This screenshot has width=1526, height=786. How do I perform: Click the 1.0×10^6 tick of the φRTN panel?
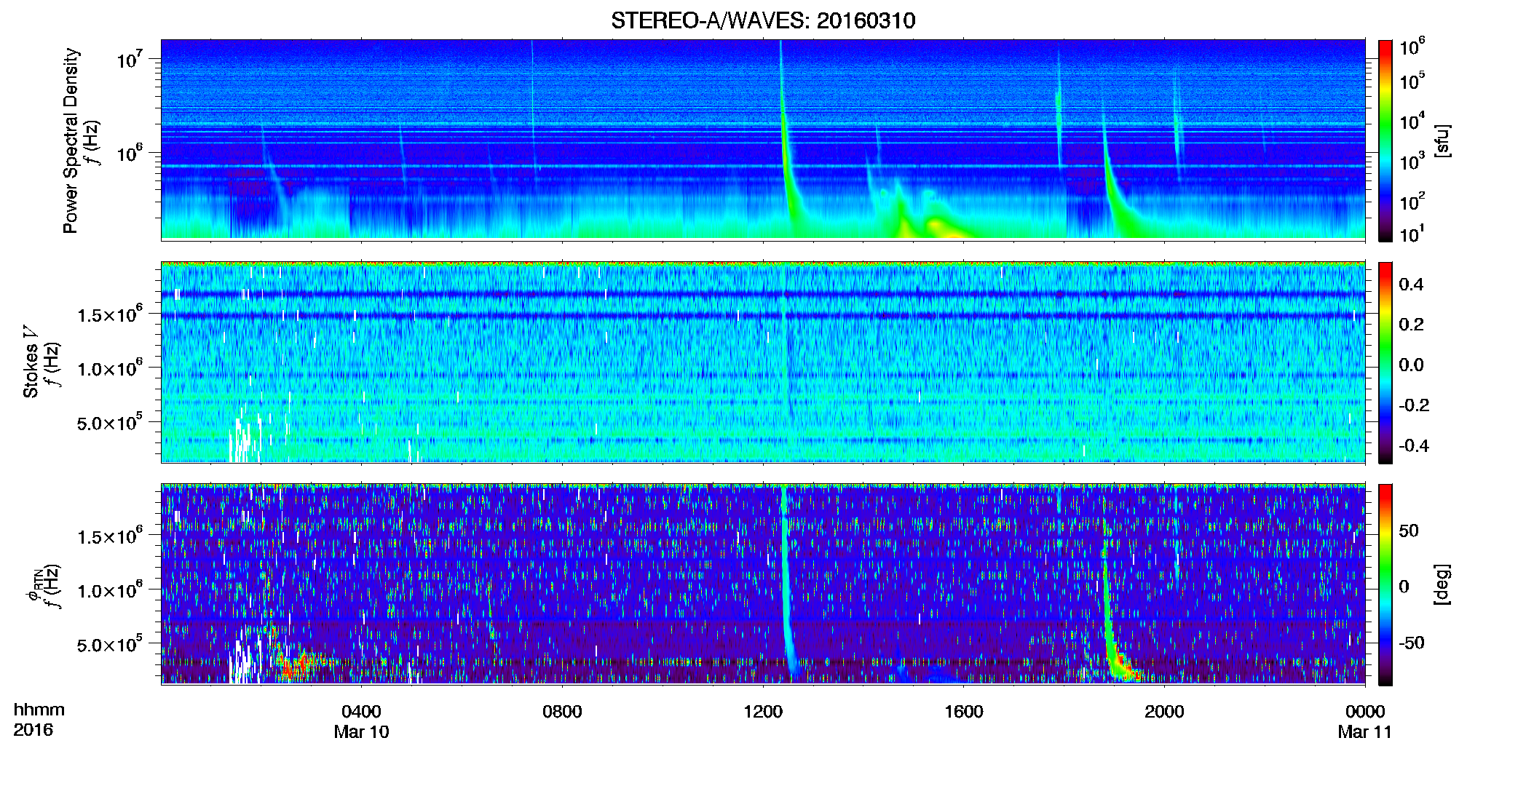coord(110,589)
